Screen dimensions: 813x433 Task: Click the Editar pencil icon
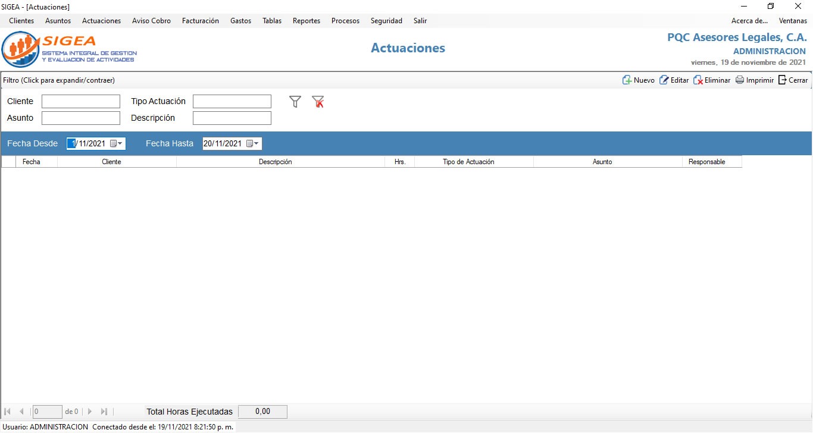tap(664, 80)
